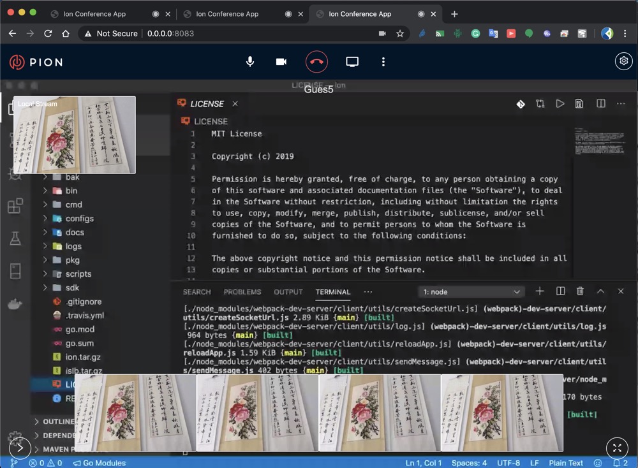Click the run triangle in editor toolbar
Image resolution: width=638 pixels, height=468 pixels.
point(560,104)
